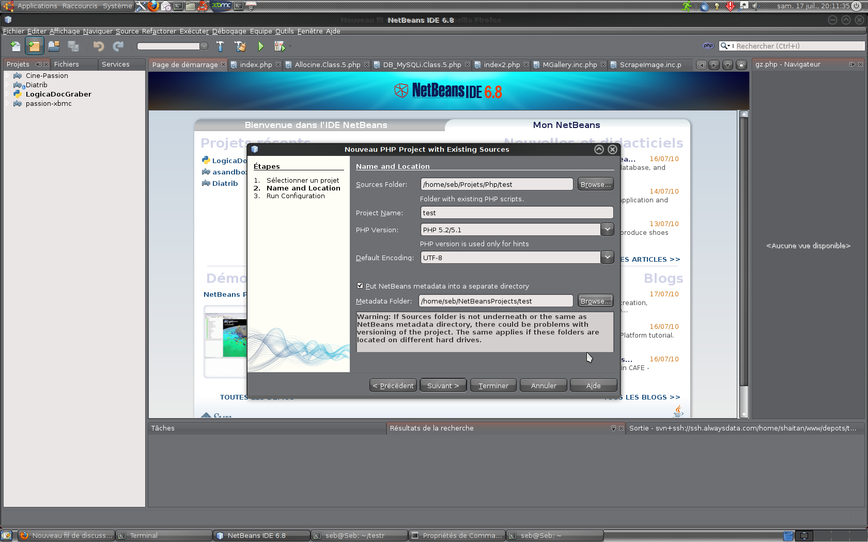Launch Firefox from the top panel

153,6
